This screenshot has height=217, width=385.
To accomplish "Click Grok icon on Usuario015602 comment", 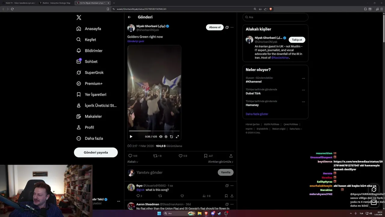I will tap(227, 186).
